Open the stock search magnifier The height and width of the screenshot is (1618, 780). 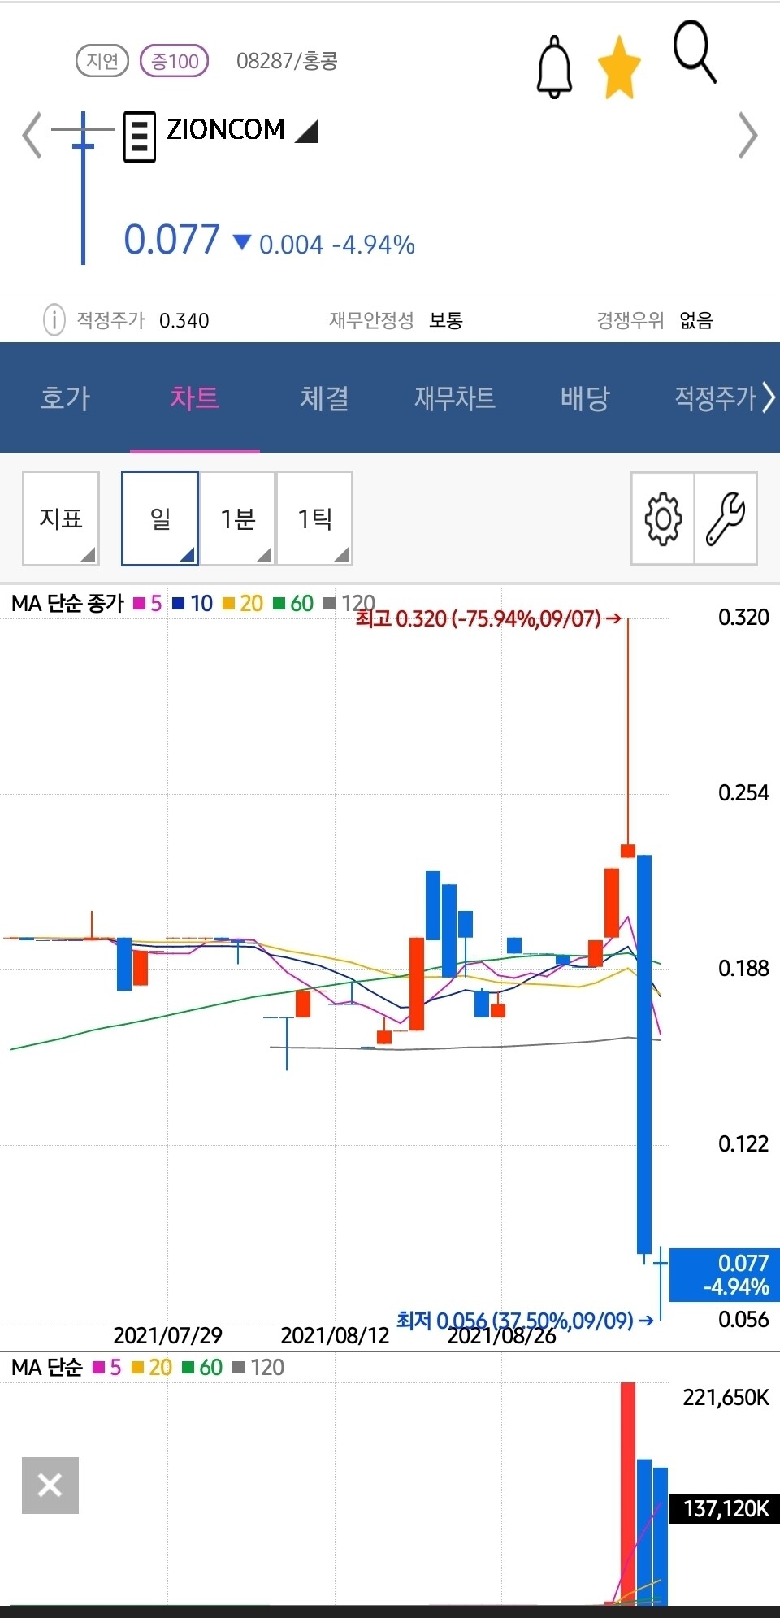(695, 54)
